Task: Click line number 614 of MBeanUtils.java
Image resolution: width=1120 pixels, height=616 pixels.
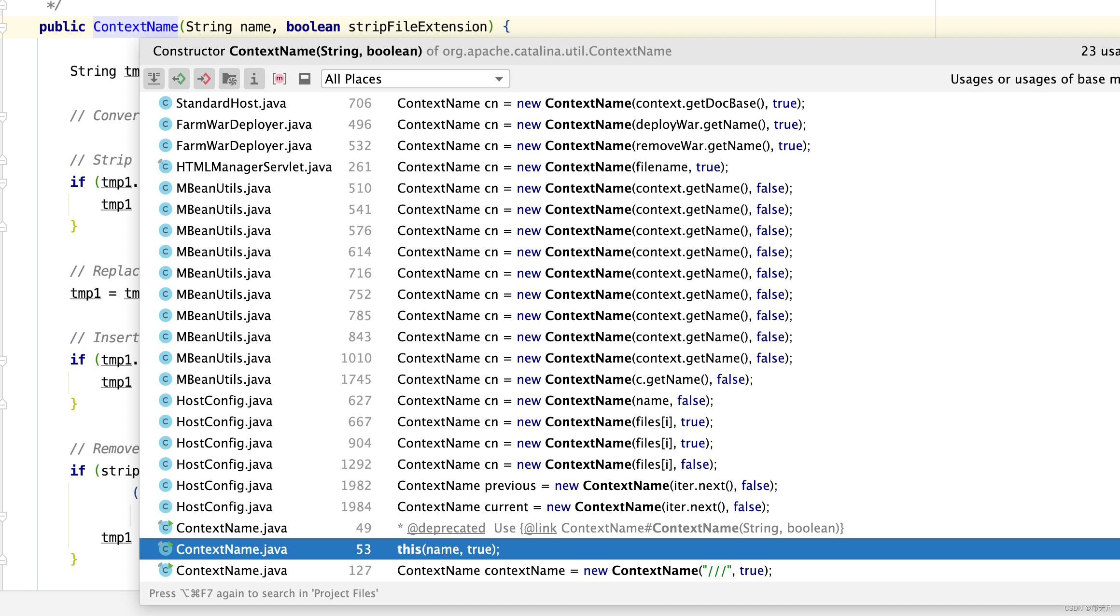Action: pyautogui.click(x=360, y=252)
